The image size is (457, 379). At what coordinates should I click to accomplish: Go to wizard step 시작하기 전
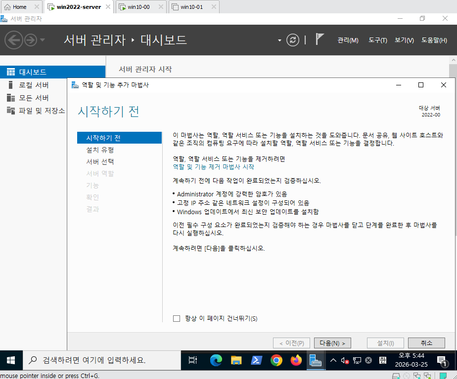tap(119, 138)
